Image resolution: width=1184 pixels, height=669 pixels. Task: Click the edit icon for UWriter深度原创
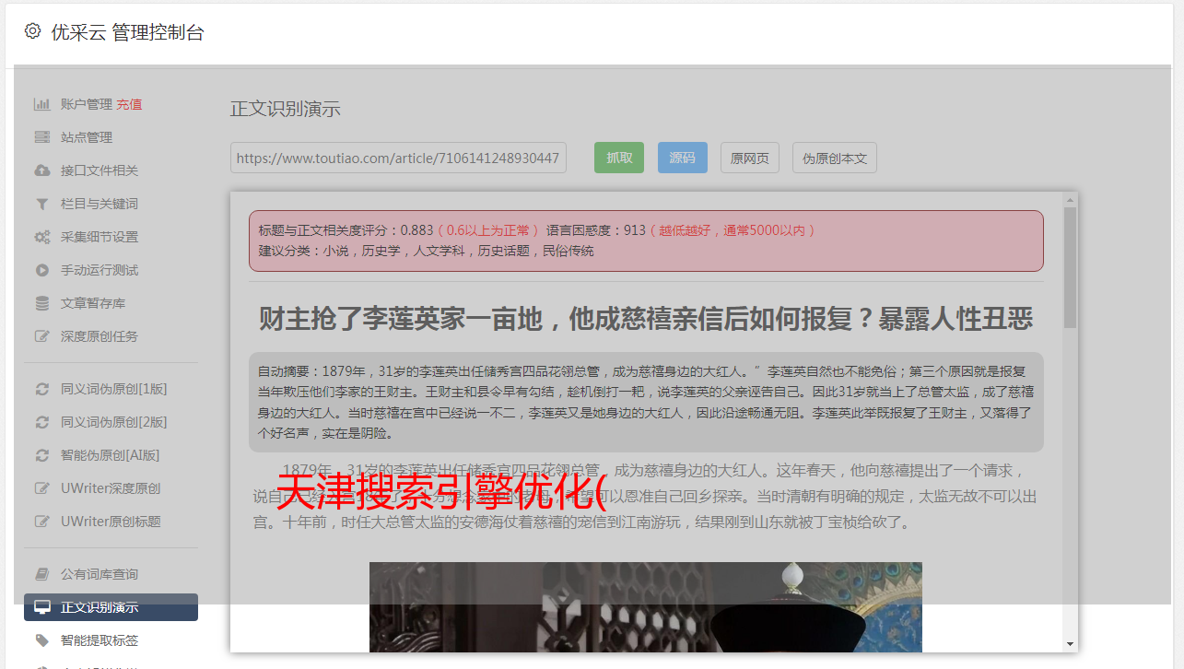(x=41, y=488)
